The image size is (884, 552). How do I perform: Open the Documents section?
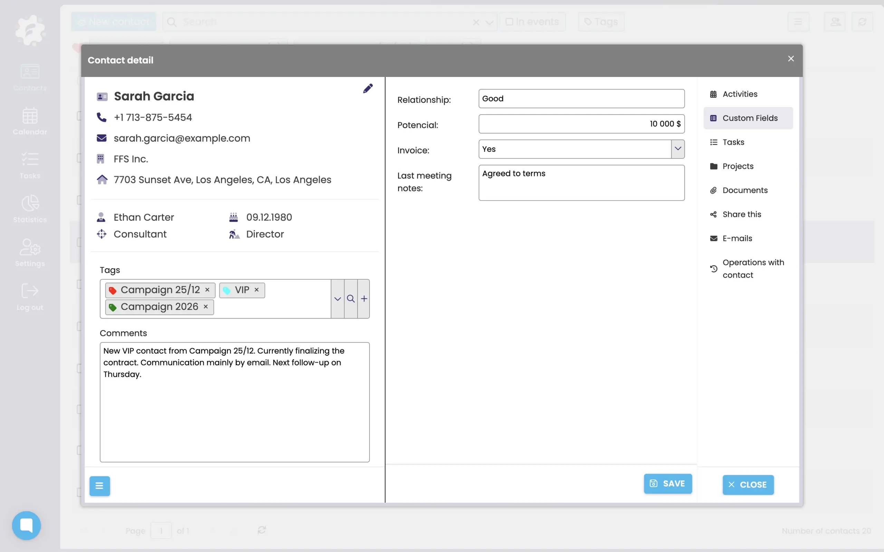tap(745, 190)
